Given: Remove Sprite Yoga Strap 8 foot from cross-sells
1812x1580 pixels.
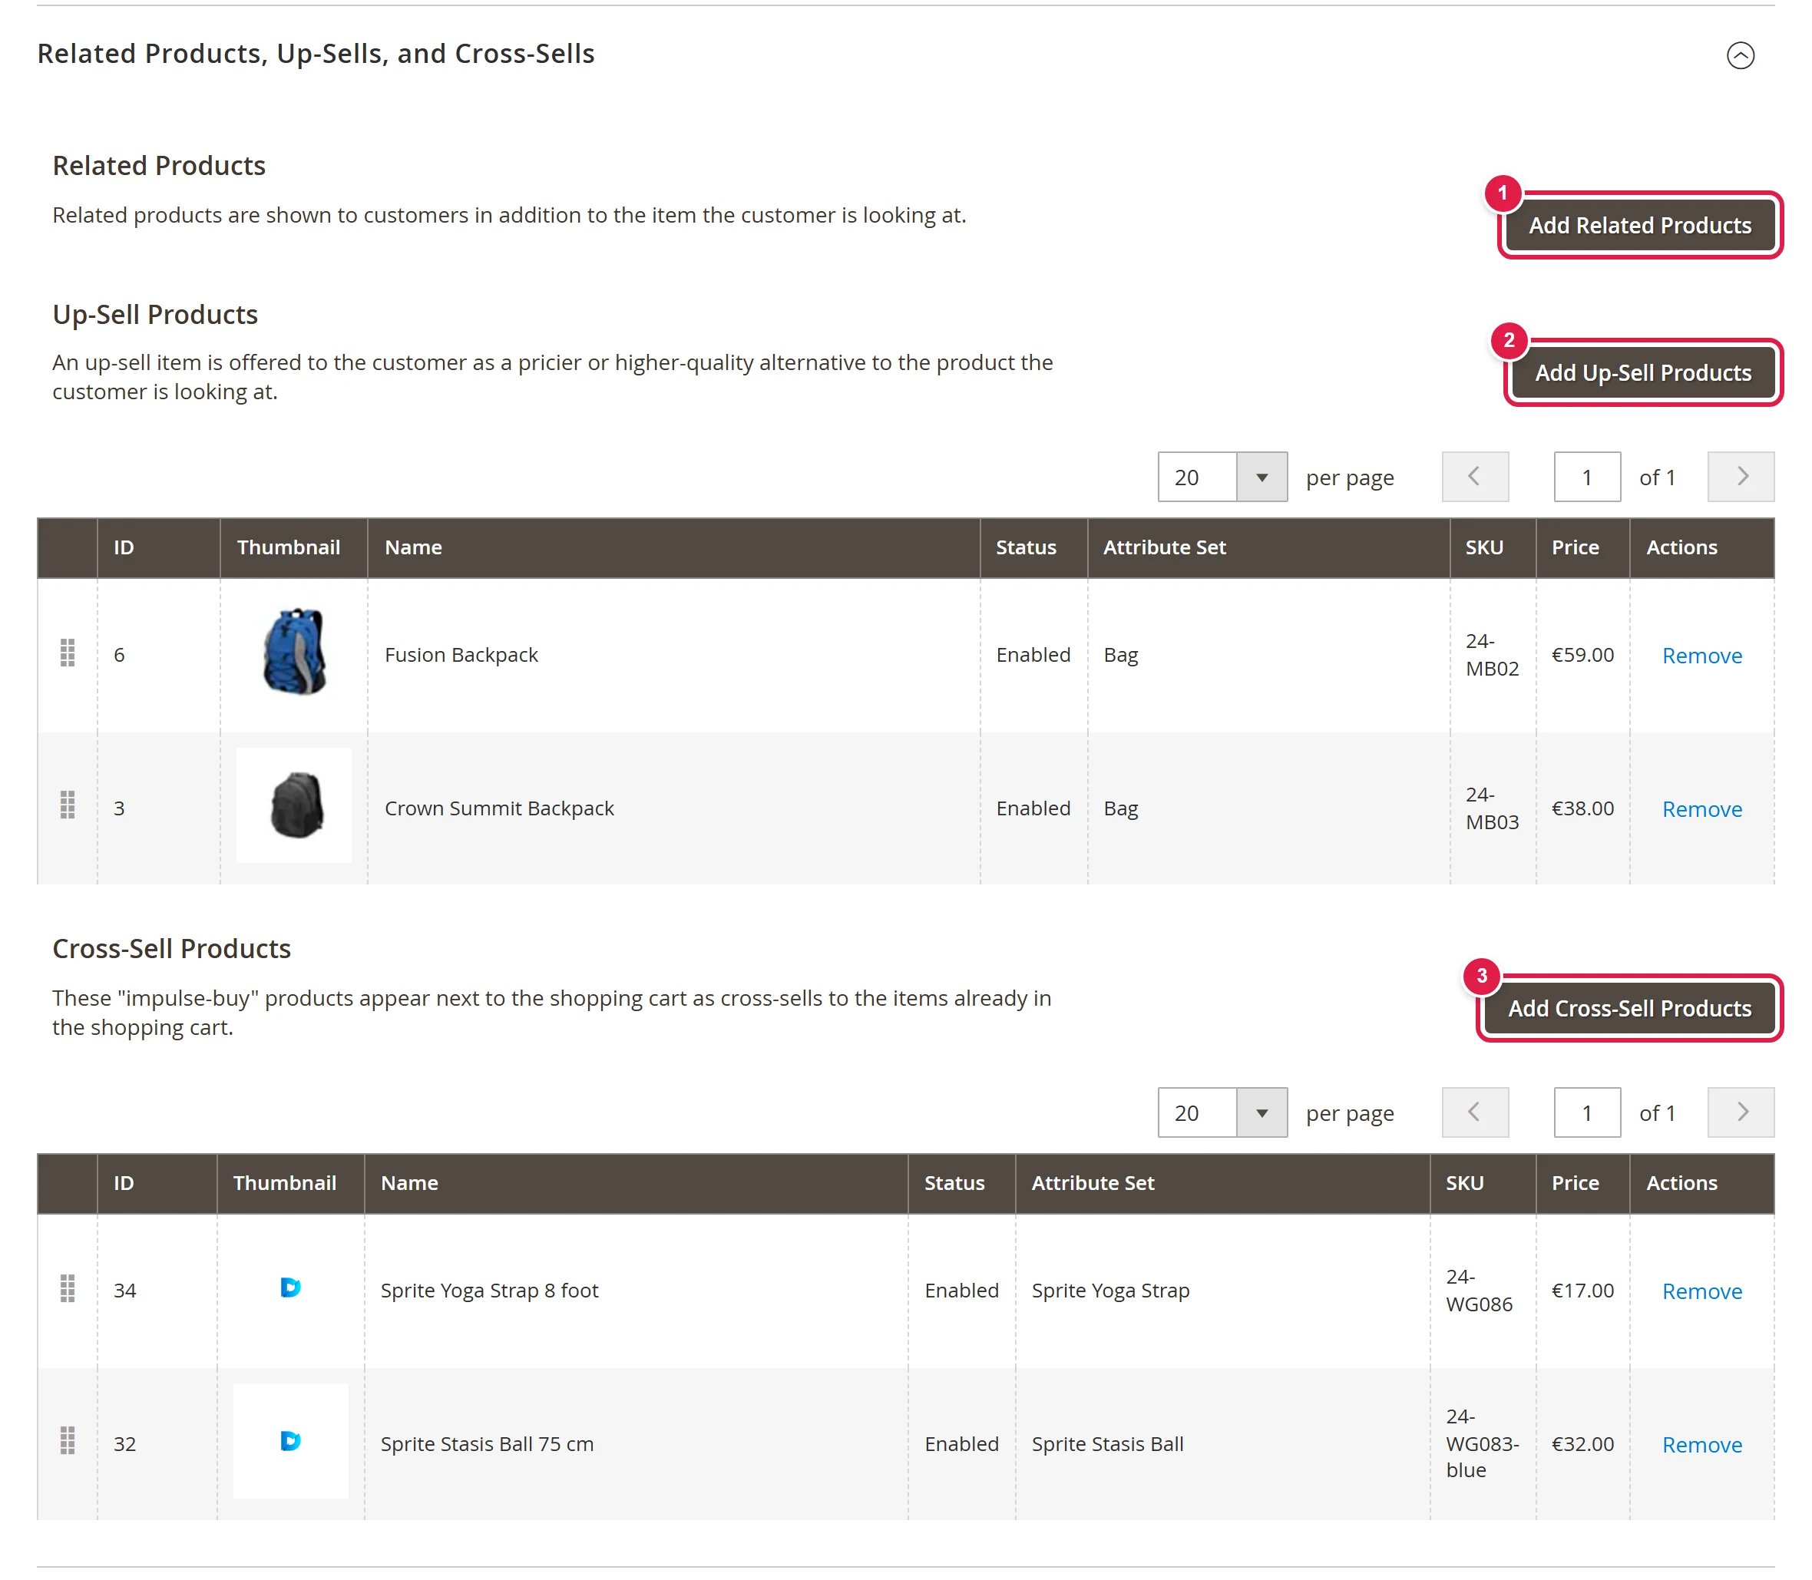Looking at the screenshot, I should click(x=1701, y=1291).
